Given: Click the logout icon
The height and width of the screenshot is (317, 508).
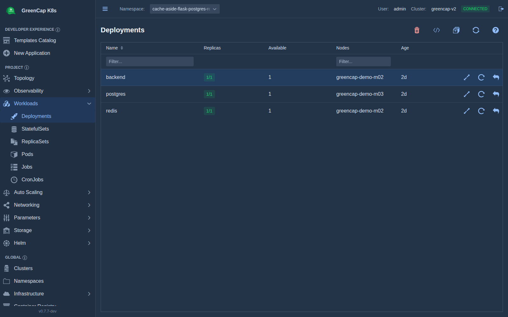Looking at the screenshot, I should coord(501,9).
